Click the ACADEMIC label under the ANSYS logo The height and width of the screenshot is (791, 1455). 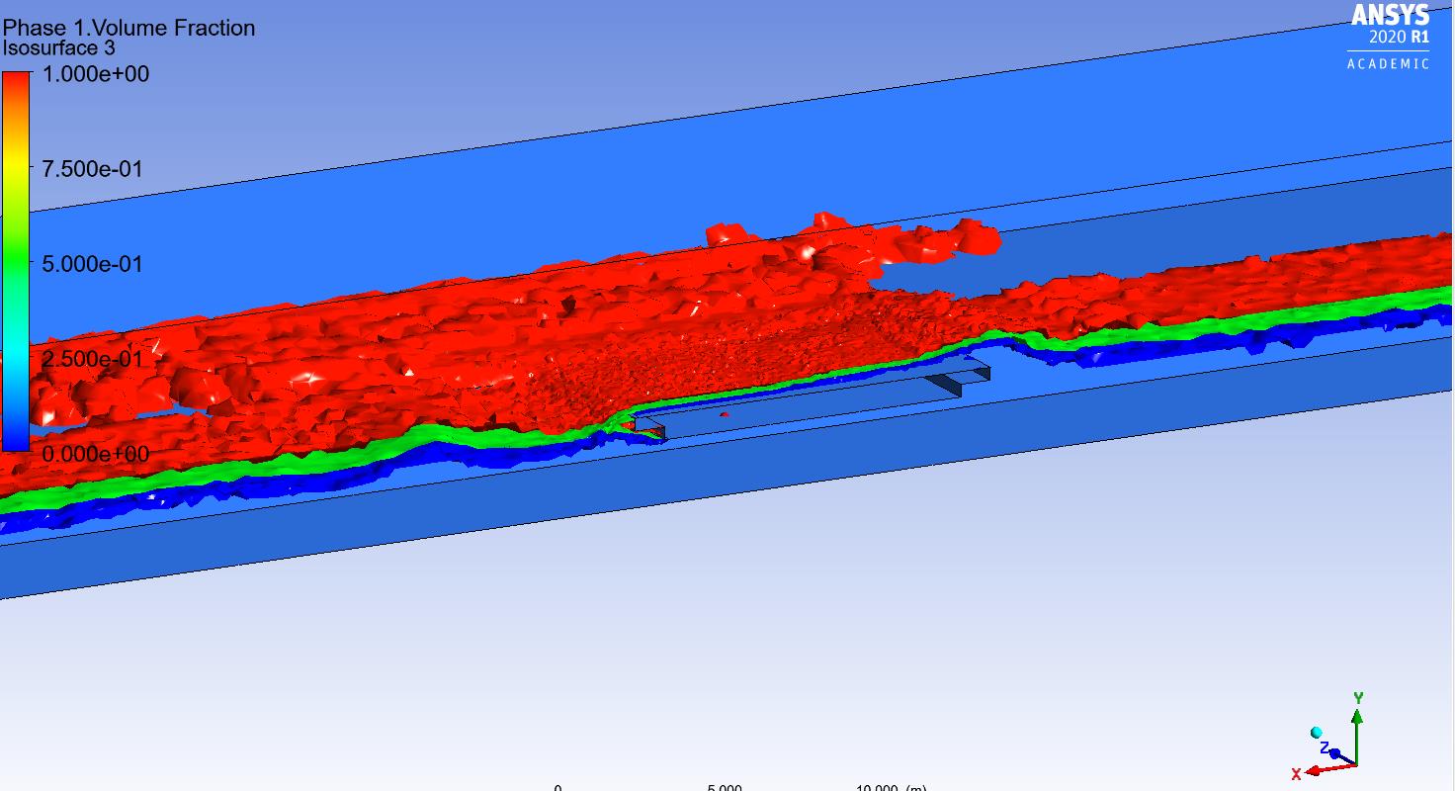coord(1389,61)
